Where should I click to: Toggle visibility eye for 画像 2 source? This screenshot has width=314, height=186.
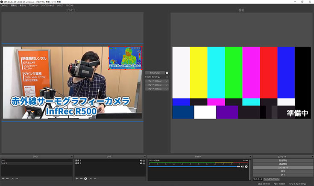pyautogui.click(x=141, y=163)
